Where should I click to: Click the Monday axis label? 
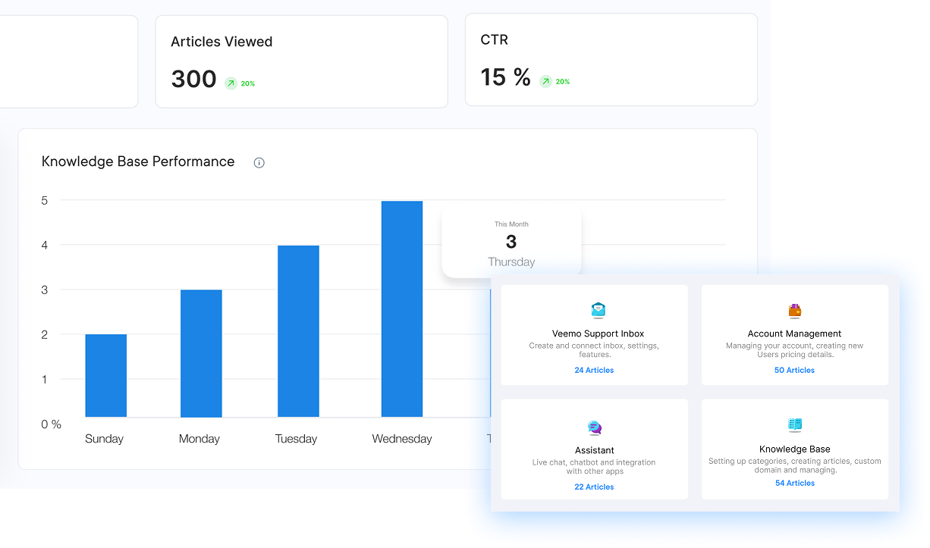pyautogui.click(x=200, y=439)
